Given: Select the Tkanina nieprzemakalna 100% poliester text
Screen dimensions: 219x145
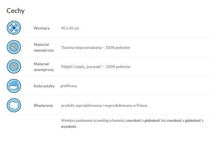Looking at the screenshot, I should [96, 48].
